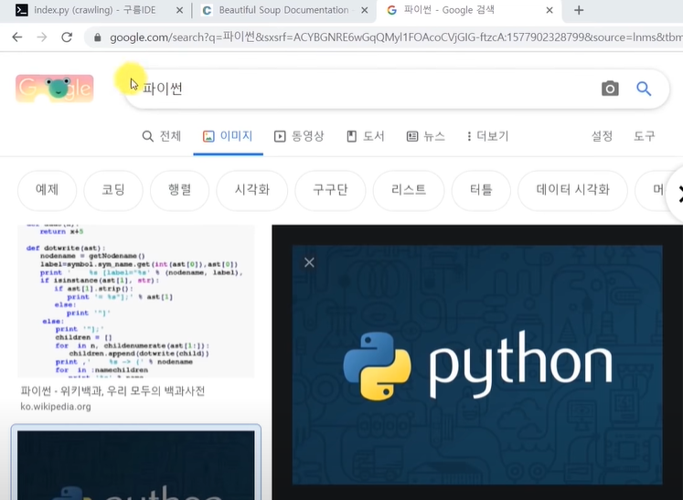Open 도구 tools link
The width and height of the screenshot is (683, 500).
644,136
